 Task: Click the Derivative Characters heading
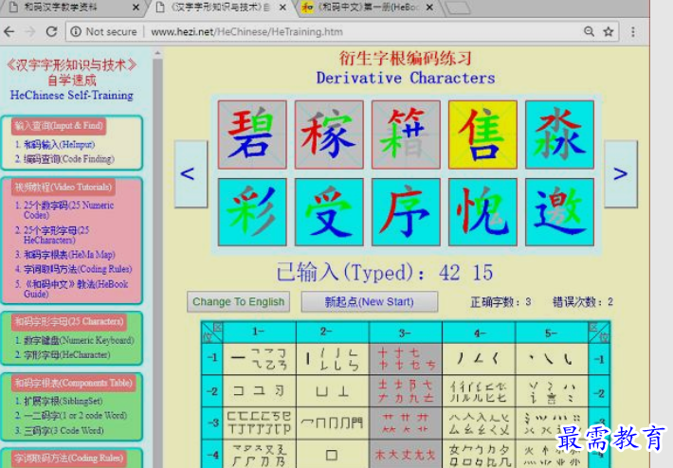point(406,78)
